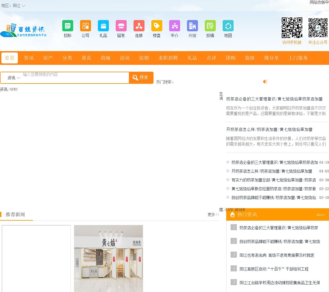This screenshot has width=329, height=292.
Task: Click the green 招标 icon
Action: click(67, 26)
